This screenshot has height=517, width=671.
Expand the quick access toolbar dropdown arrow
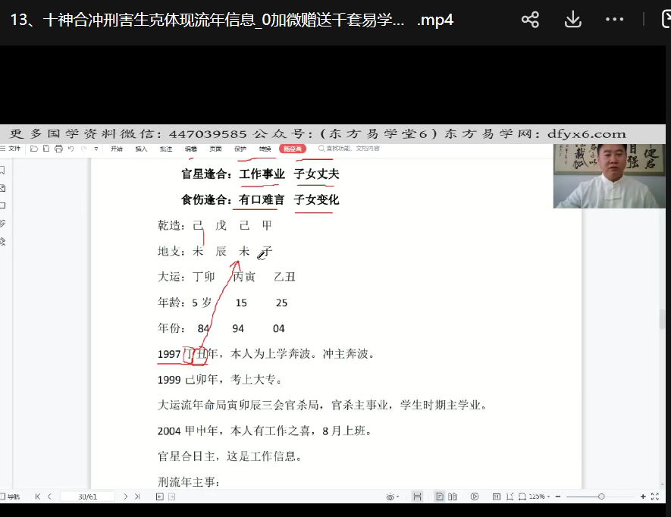pyautogui.click(x=96, y=149)
